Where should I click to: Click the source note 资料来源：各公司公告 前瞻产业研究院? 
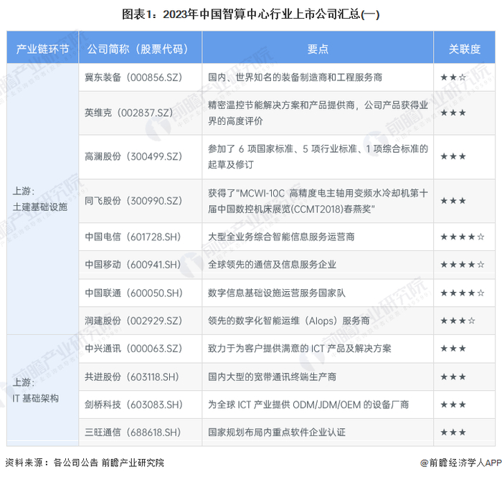(x=85, y=463)
